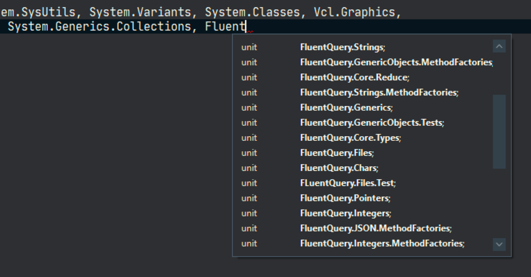The width and height of the screenshot is (531, 277).
Task: Click System.Classes in the uses clause
Action: pyautogui.click(x=253, y=12)
